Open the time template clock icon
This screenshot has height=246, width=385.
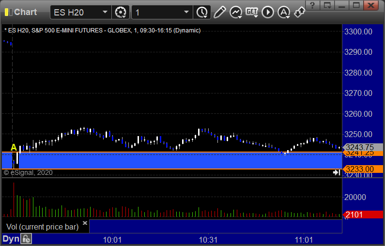click(x=202, y=12)
